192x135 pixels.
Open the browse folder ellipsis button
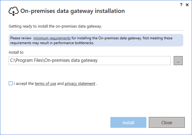178,61
